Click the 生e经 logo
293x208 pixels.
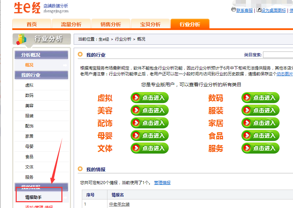[x=27, y=8]
